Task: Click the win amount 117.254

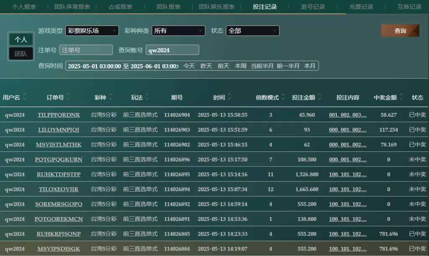Action: click(388, 130)
